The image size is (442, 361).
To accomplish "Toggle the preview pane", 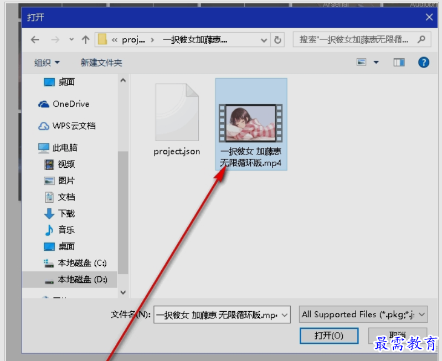I will pyautogui.click(x=399, y=62).
